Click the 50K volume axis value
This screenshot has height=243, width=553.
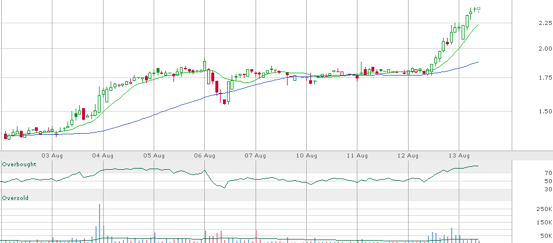pos(547,235)
